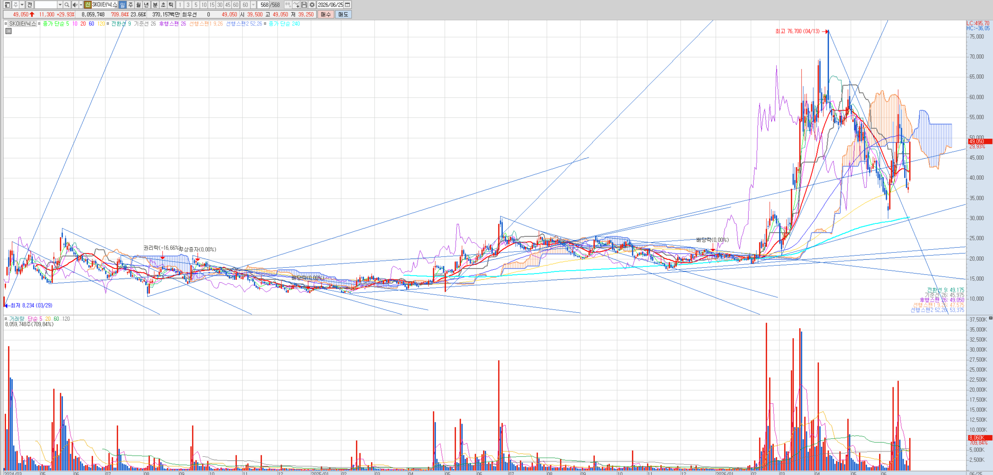Click the cyan 종가 단순 240 legend
This screenshot has height=475, width=993.
tap(284, 23)
